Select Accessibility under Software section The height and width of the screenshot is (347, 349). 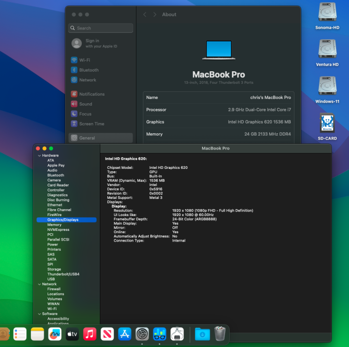point(58,319)
